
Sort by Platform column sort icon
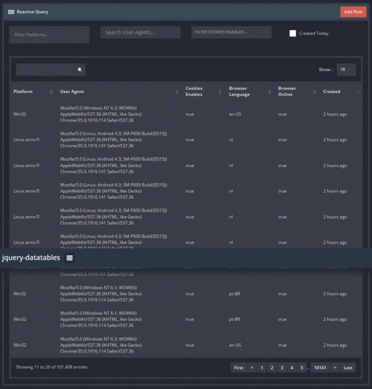[x=51, y=92]
